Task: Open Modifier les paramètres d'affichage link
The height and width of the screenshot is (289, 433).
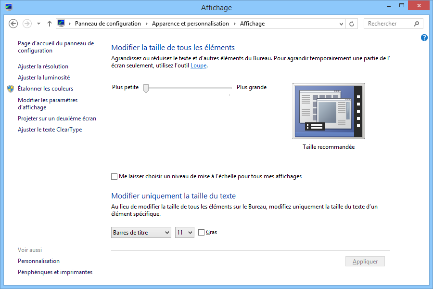Action: click(48, 104)
